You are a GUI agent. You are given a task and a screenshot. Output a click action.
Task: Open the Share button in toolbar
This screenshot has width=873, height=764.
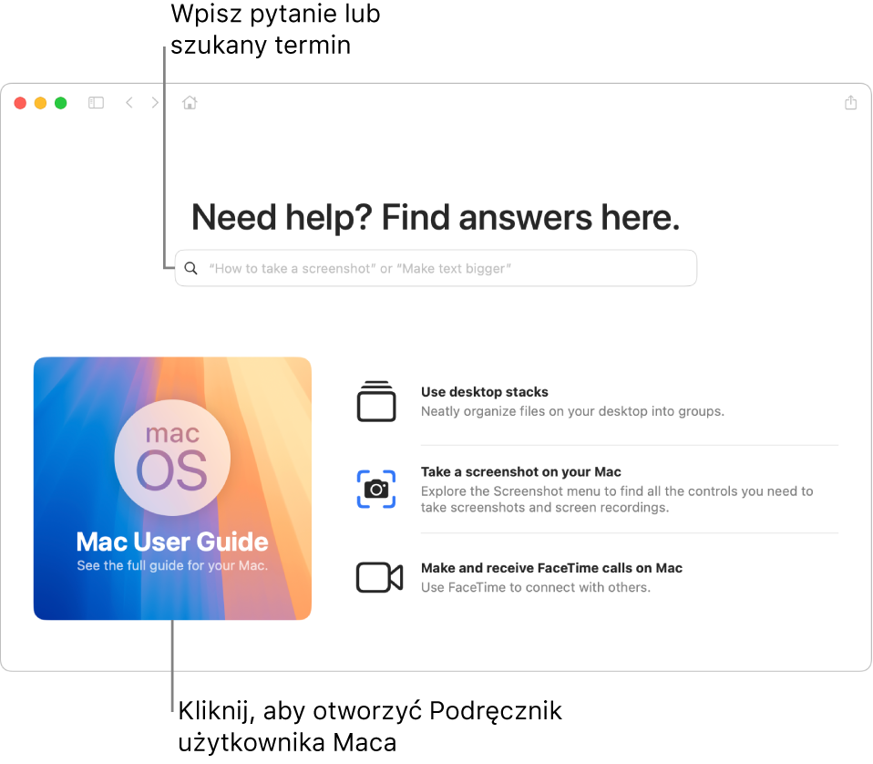coord(850,103)
